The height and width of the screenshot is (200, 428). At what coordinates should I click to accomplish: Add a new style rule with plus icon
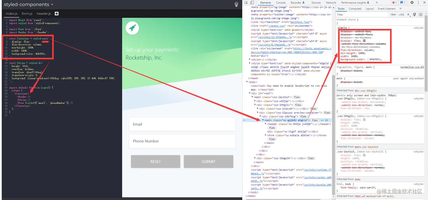[408, 14]
